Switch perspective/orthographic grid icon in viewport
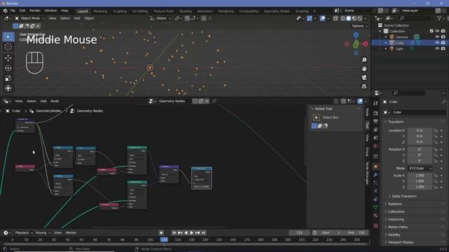Image resolution: width=449 pixels, height=252 pixels. point(364,86)
